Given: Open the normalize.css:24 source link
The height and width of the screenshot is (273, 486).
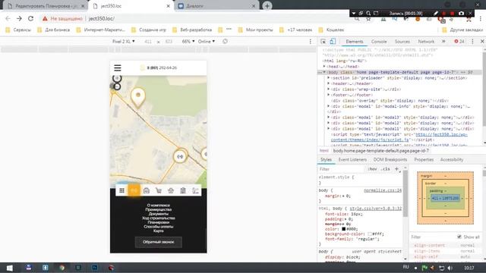Looking at the screenshot, I should click(383, 190).
